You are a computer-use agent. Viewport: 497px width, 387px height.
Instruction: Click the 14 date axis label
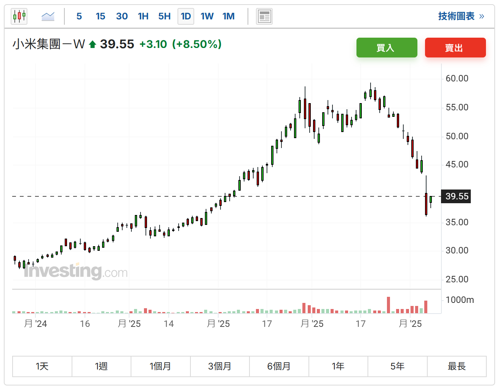point(169,324)
